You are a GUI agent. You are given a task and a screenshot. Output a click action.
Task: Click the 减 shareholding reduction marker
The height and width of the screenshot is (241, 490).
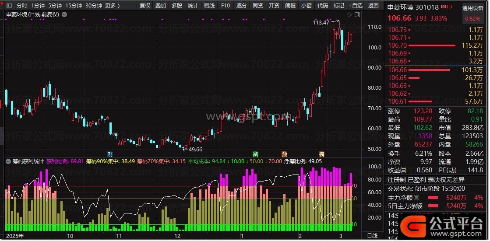pyautogui.click(x=255, y=154)
